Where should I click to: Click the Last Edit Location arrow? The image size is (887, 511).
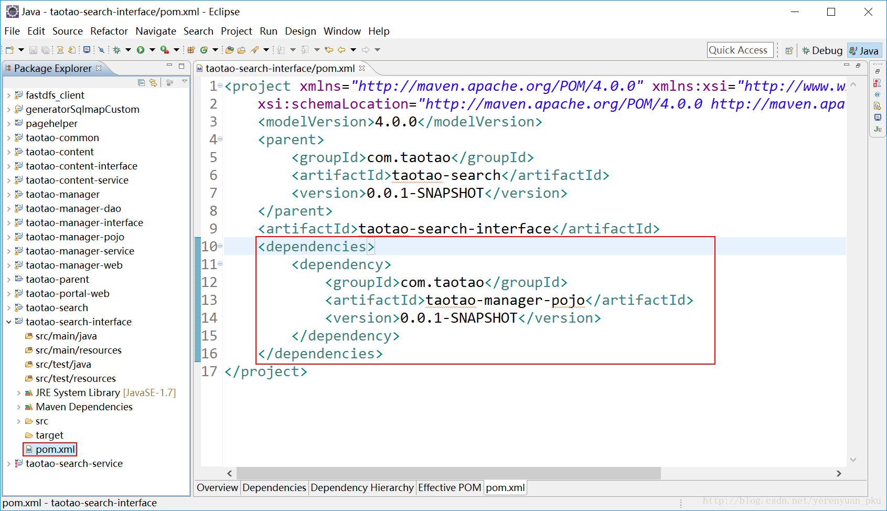pyautogui.click(x=329, y=50)
